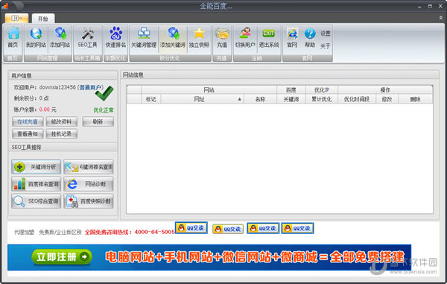Screen dimensions: 447x284
Task: Open the 官网 browser icon
Action: click(x=292, y=37)
